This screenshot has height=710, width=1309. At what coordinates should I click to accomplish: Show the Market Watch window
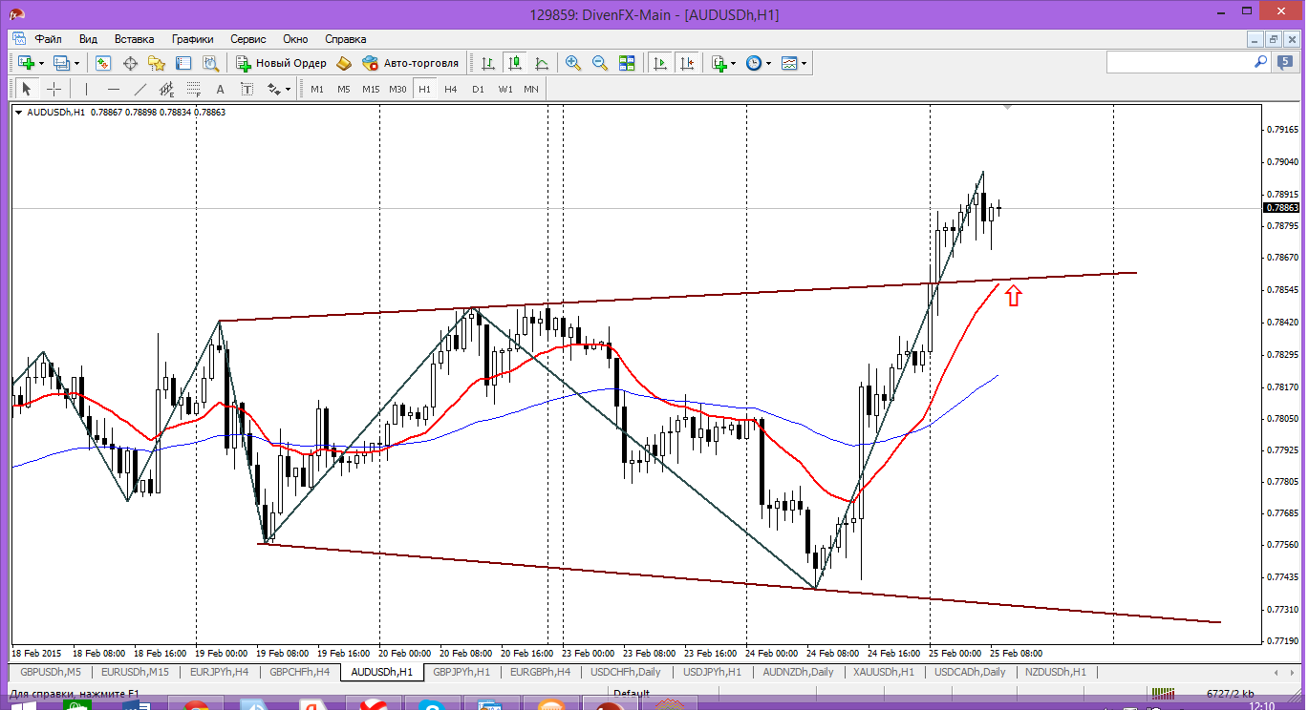pos(103,63)
